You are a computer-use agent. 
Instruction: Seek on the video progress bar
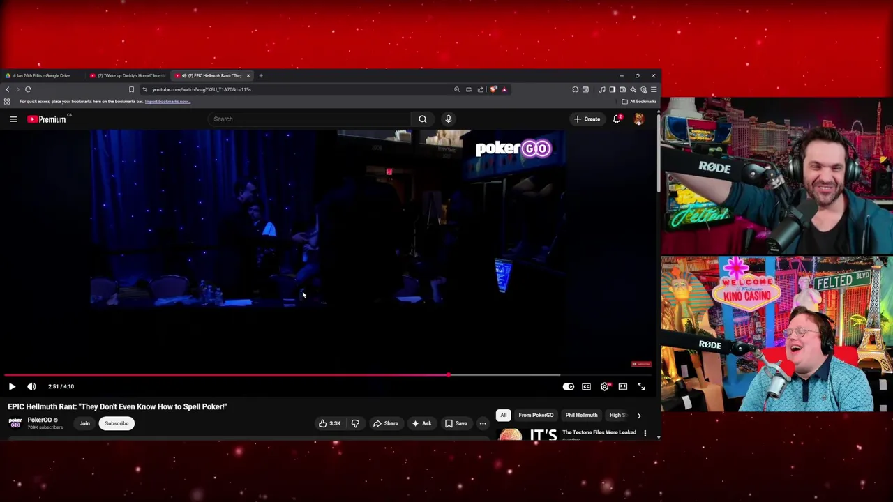329,375
